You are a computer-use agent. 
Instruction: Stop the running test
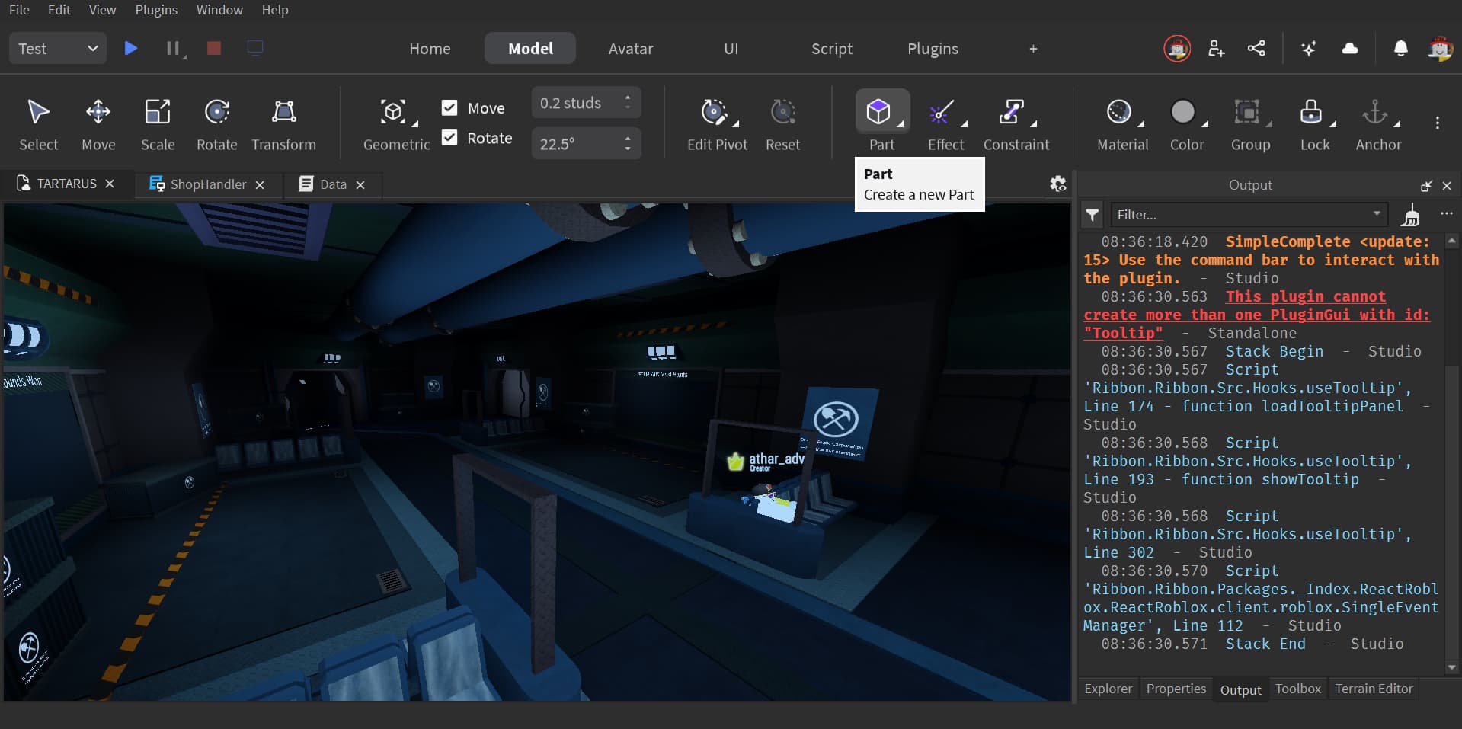point(213,48)
